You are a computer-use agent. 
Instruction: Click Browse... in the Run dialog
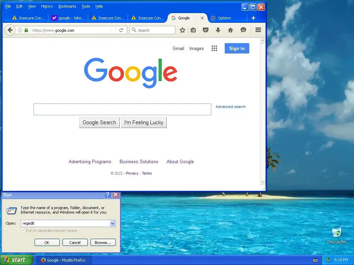(x=103, y=243)
